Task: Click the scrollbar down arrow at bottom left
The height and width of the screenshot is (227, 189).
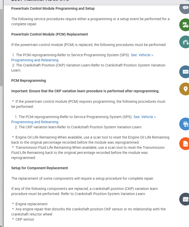Action: [1, 225]
